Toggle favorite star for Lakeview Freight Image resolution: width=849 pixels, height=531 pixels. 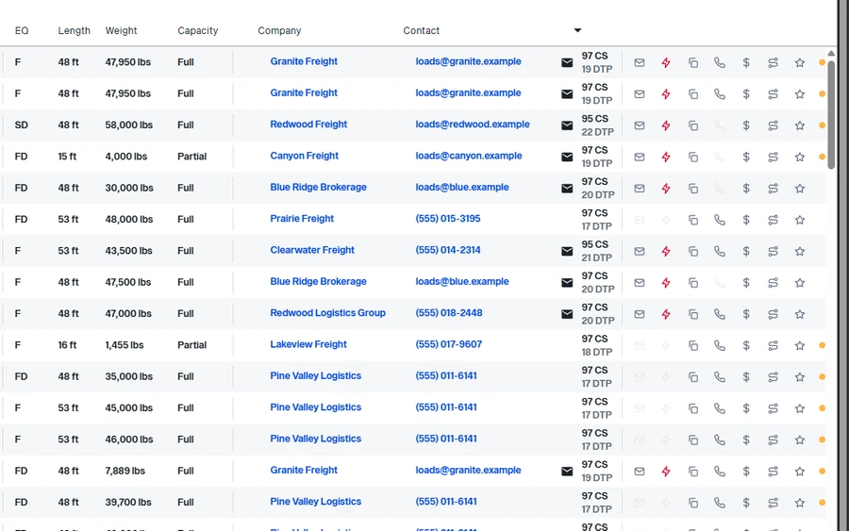point(800,345)
